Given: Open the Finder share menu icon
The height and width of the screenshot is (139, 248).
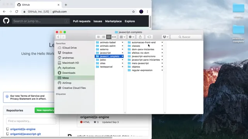Looking at the screenshot, I should 140,37.
